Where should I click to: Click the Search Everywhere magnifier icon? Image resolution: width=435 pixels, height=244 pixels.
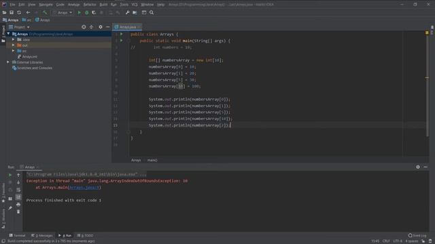(152, 12)
